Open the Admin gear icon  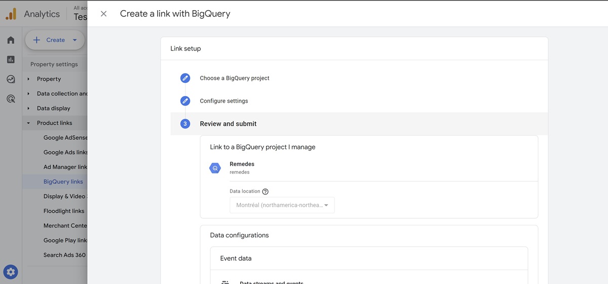click(11, 272)
